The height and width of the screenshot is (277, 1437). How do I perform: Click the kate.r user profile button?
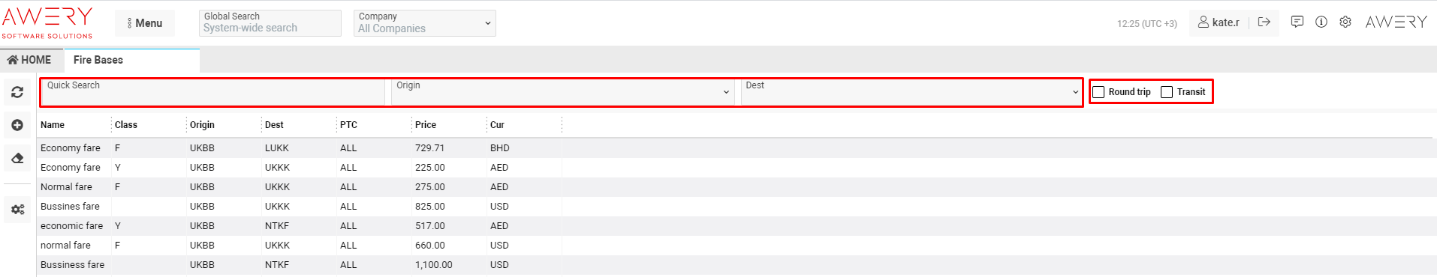1219,22
